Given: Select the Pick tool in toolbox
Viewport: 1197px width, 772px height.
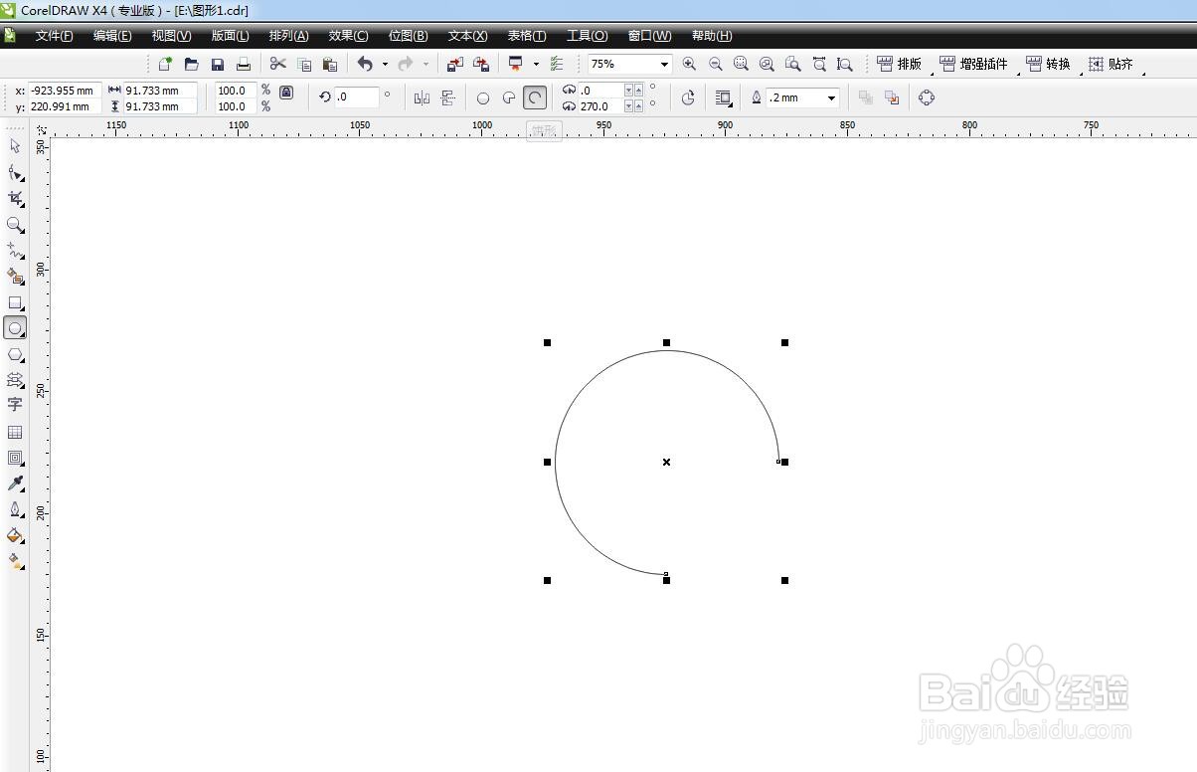Looking at the screenshot, I should pyautogui.click(x=15, y=146).
